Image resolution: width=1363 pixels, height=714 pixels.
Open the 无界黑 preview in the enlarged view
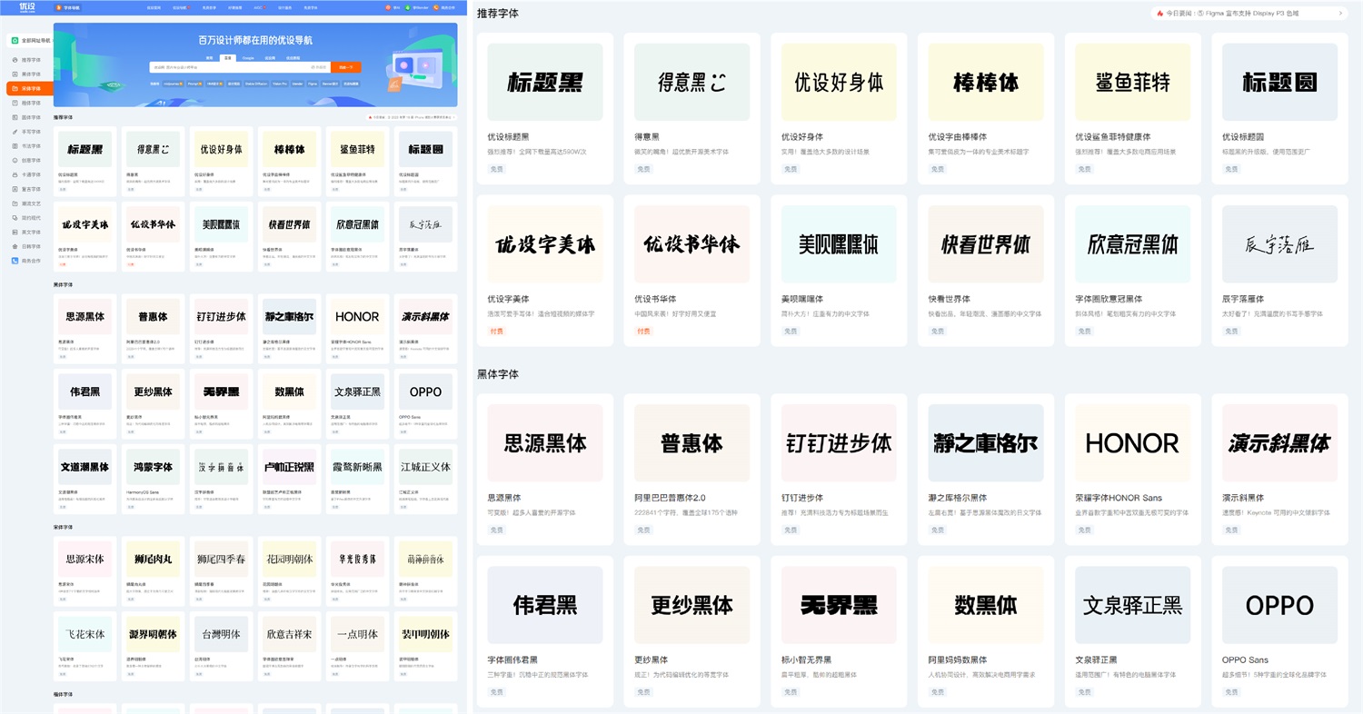pos(839,605)
